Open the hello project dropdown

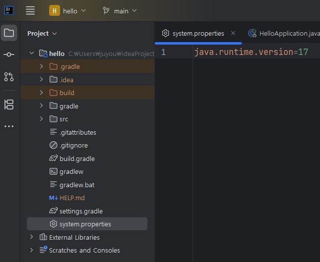[x=68, y=10]
